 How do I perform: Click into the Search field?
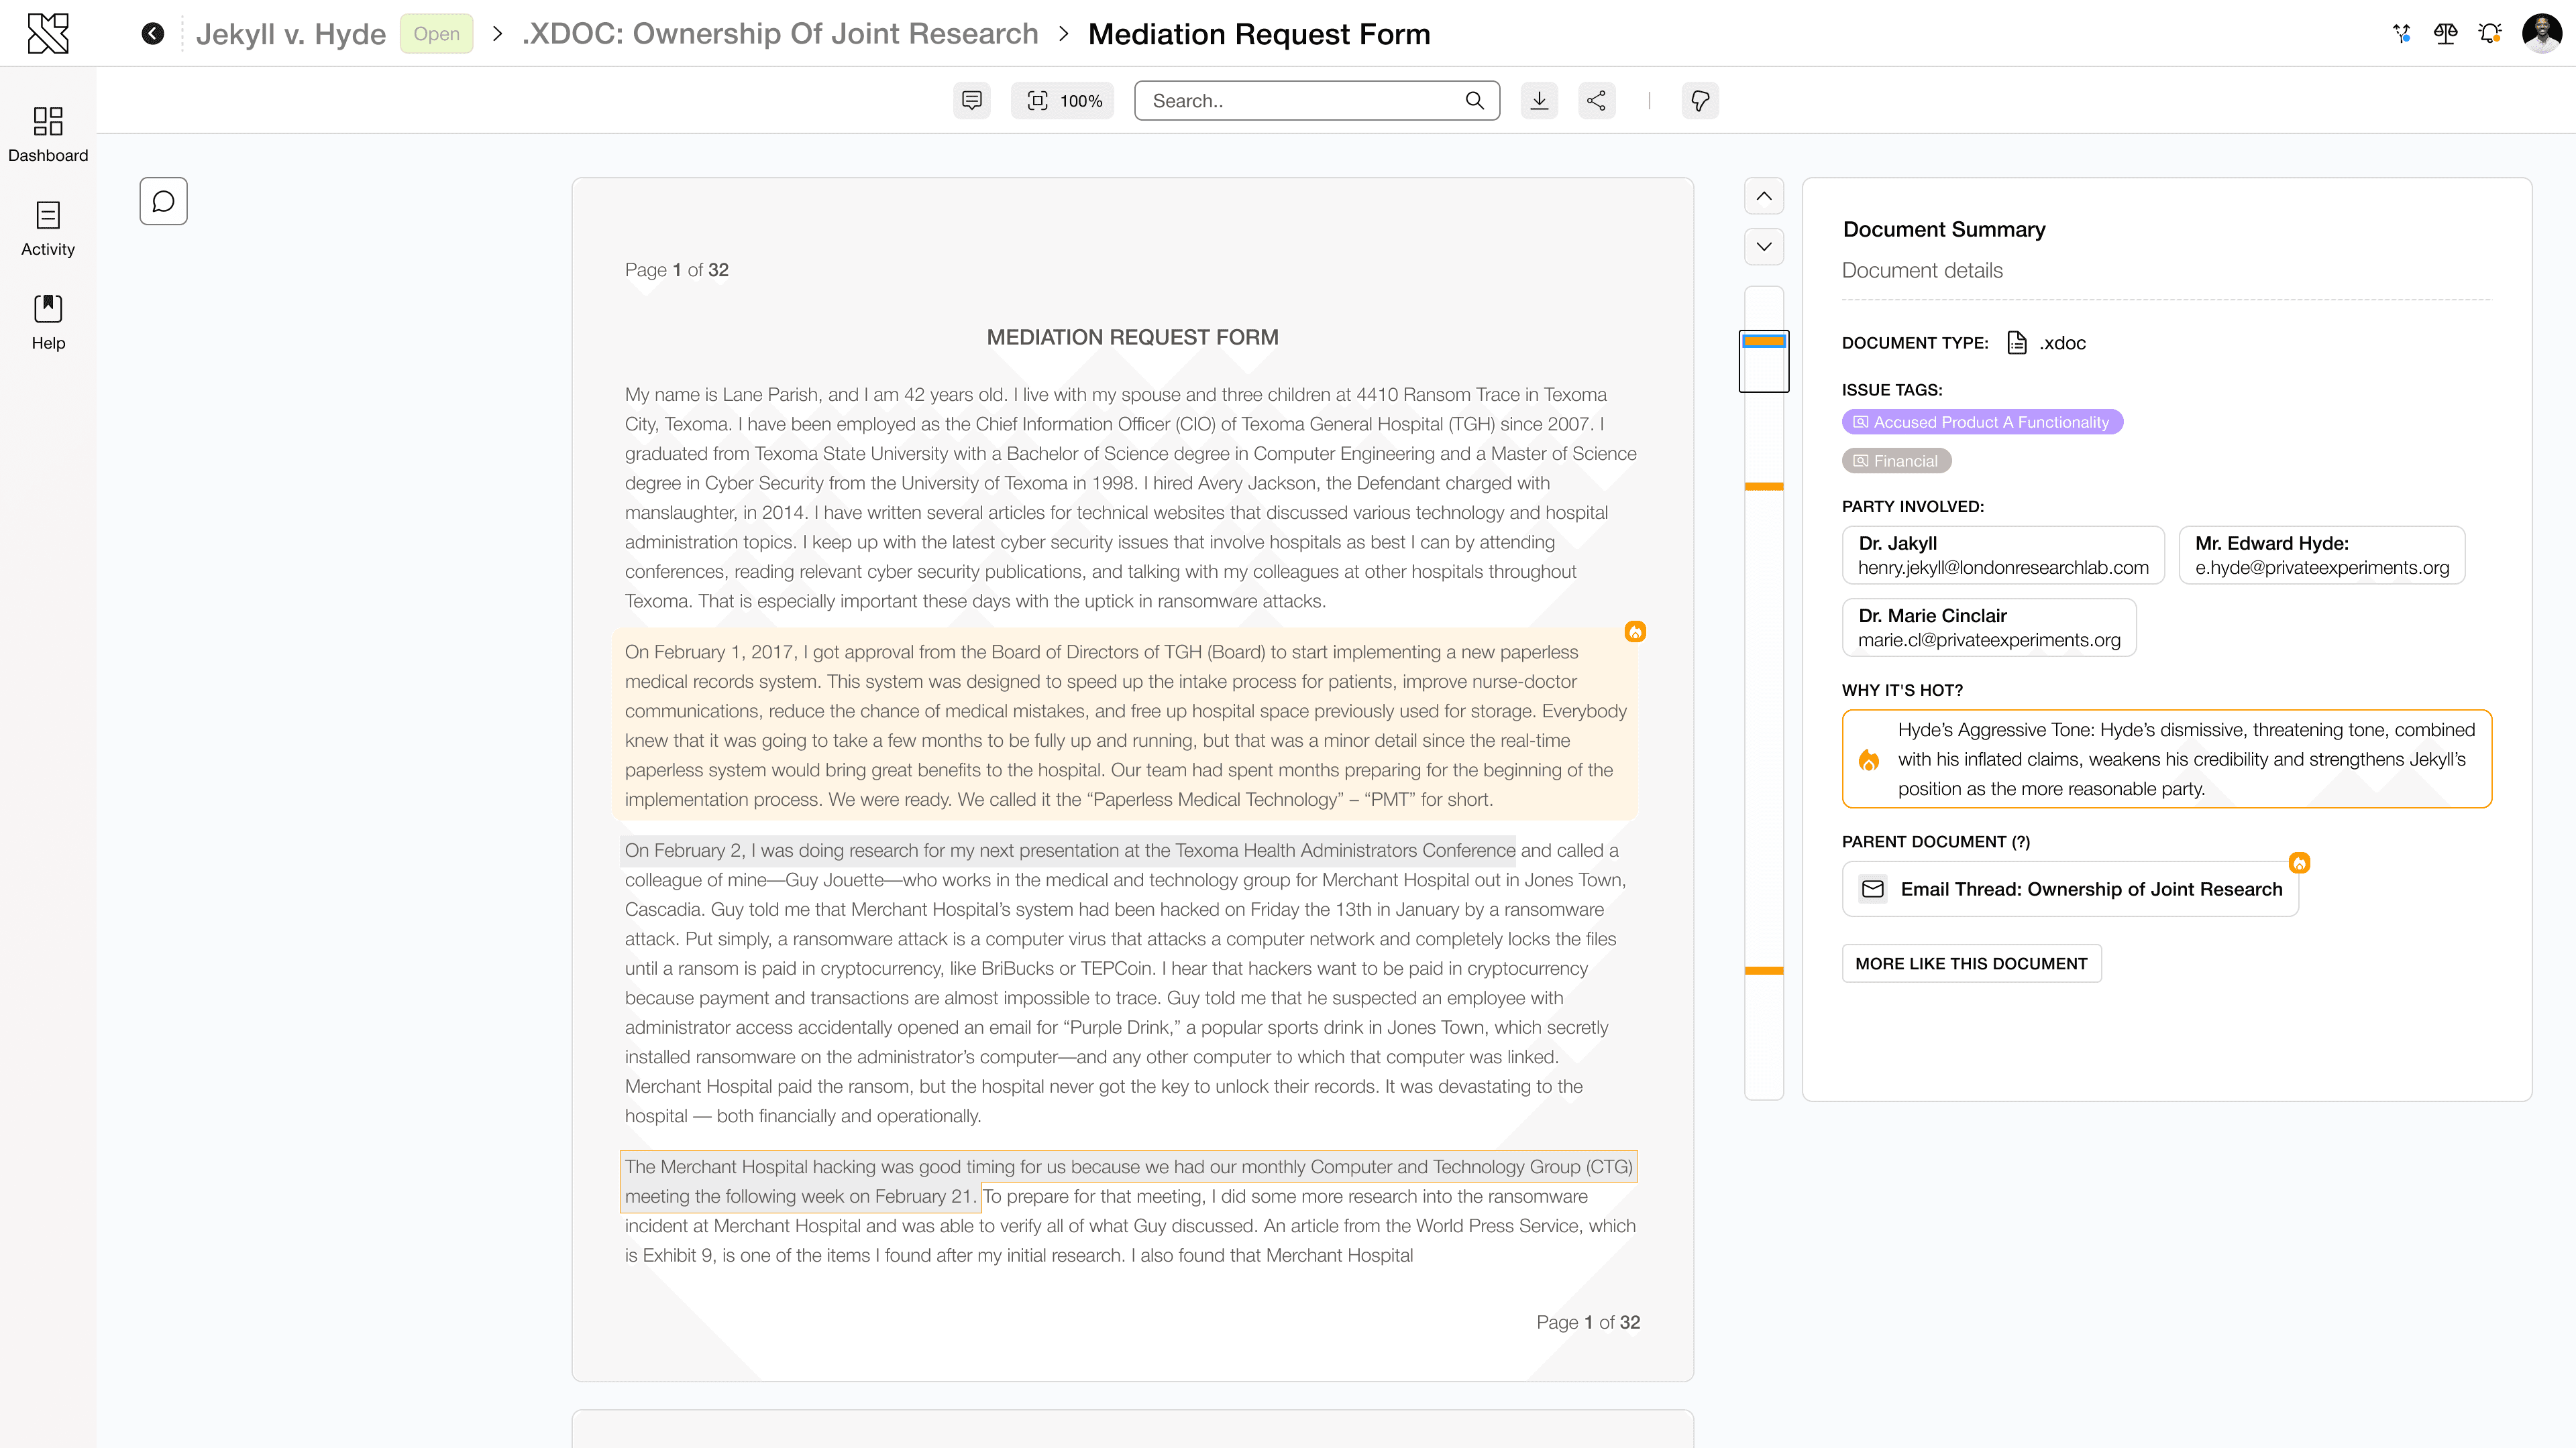point(1300,100)
